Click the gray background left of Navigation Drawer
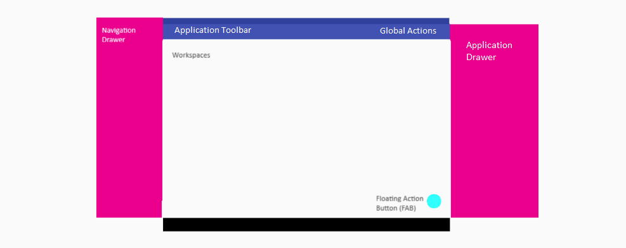The height and width of the screenshot is (248, 626). click(48, 120)
